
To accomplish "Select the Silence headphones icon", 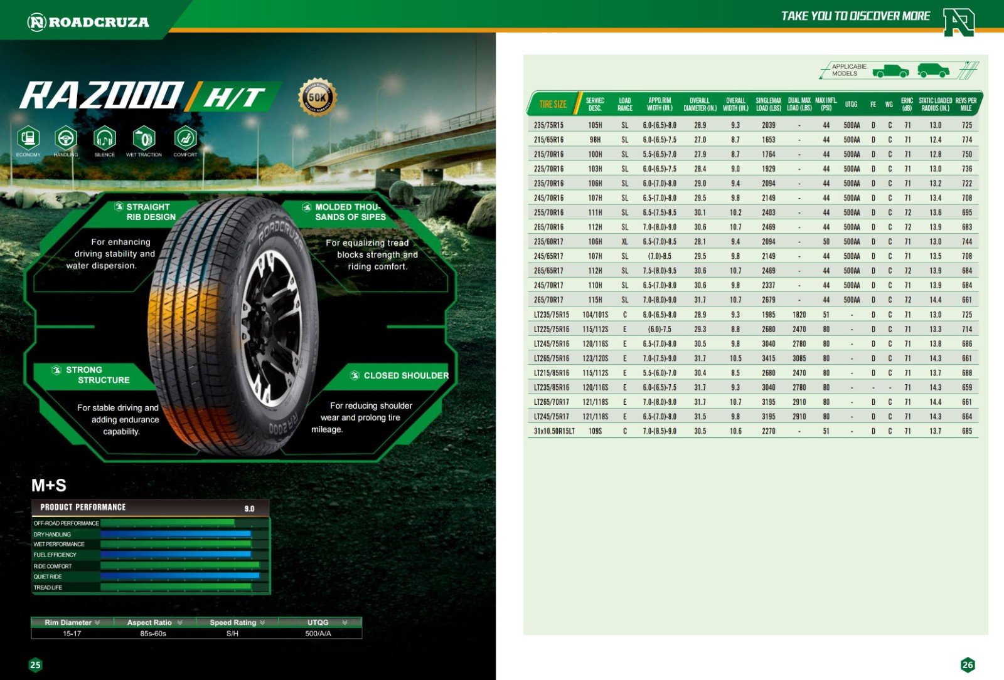I will point(105,137).
